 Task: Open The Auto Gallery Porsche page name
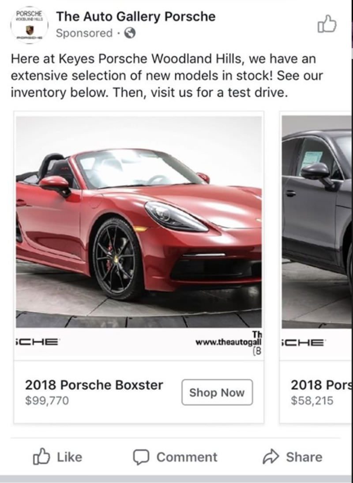(136, 17)
